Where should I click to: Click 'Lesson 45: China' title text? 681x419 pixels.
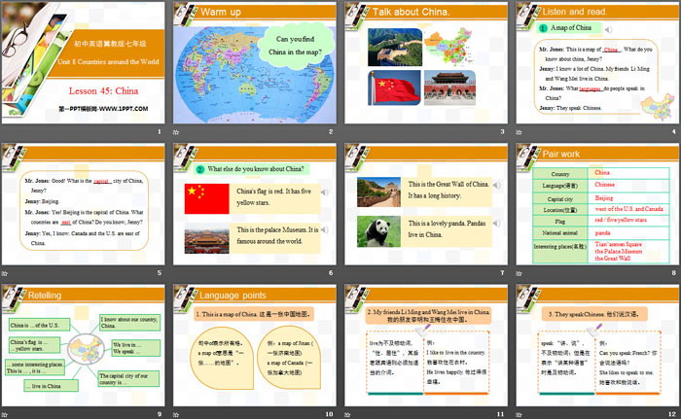pos(103,90)
